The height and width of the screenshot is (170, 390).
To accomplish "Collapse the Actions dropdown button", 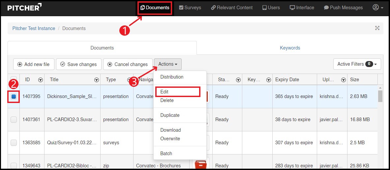I will pos(167,64).
